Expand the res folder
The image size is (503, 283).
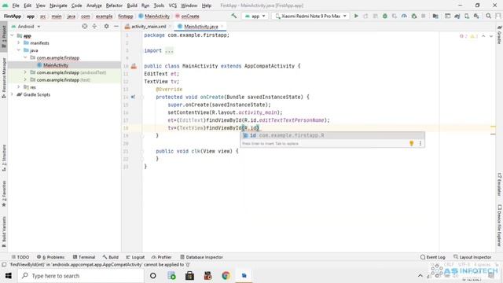coord(19,87)
